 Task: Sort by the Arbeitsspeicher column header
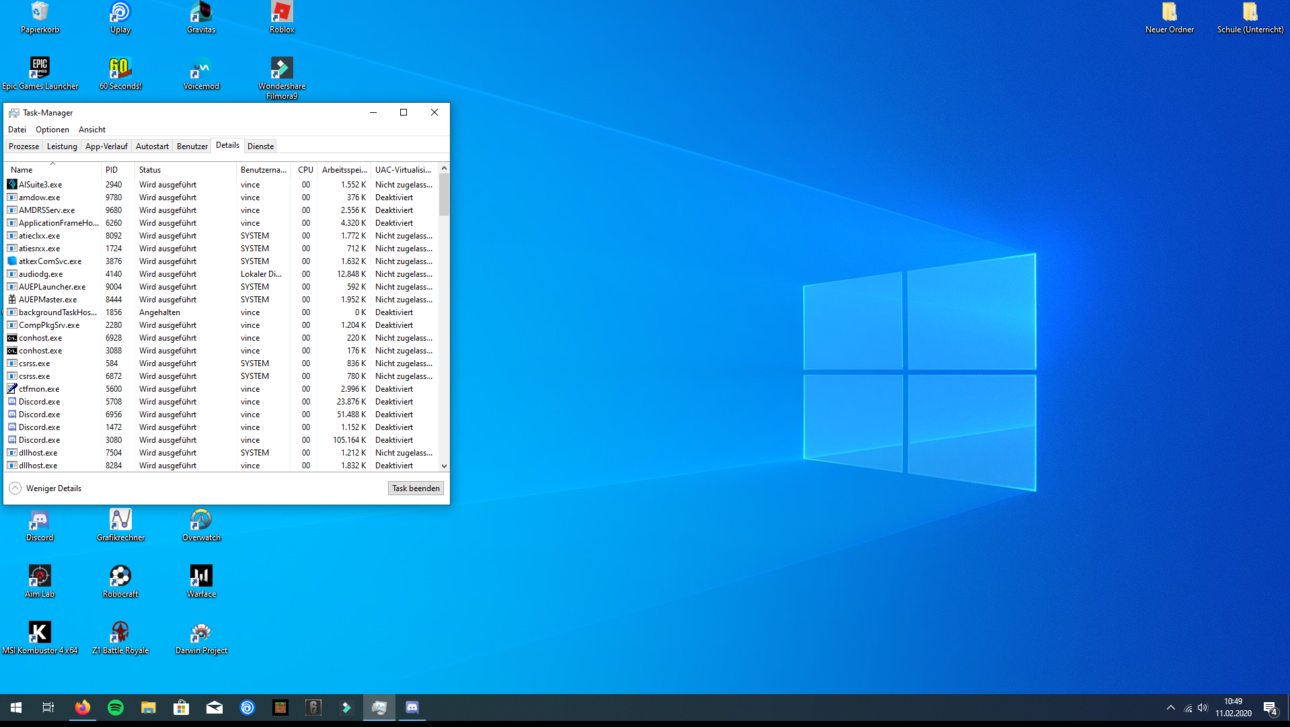point(344,170)
